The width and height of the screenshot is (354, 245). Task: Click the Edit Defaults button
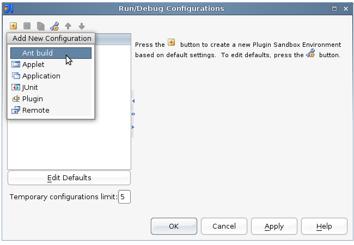[x=69, y=178]
